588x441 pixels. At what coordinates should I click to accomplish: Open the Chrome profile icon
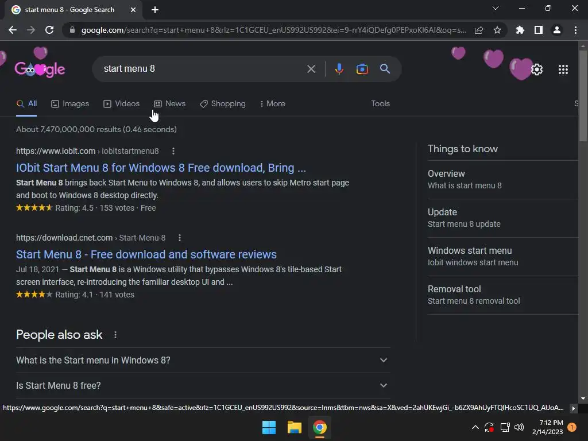tap(557, 30)
